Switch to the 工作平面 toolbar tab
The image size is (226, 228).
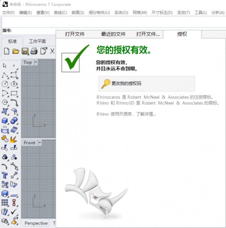click(37, 41)
